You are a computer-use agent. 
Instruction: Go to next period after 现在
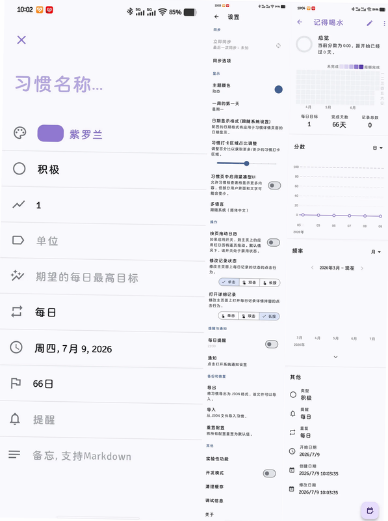click(x=362, y=268)
